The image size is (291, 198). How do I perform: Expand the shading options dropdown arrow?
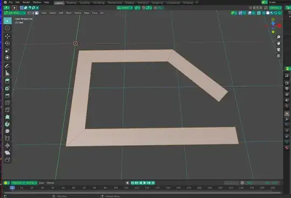click(280, 13)
